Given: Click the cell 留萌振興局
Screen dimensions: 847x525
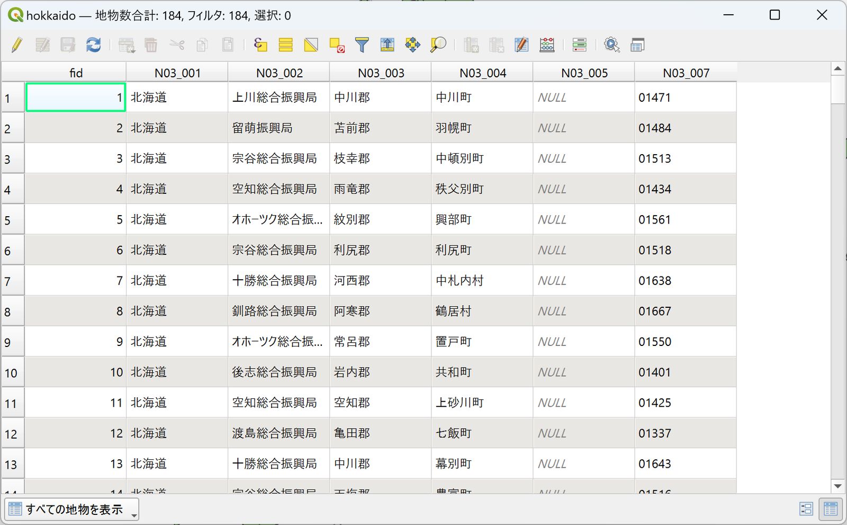Looking at the screenshot, I should 278,128.
